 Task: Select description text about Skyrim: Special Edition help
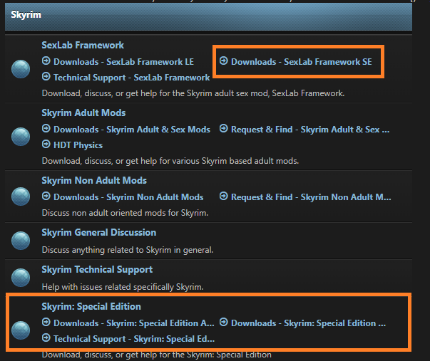coord(157,355)
